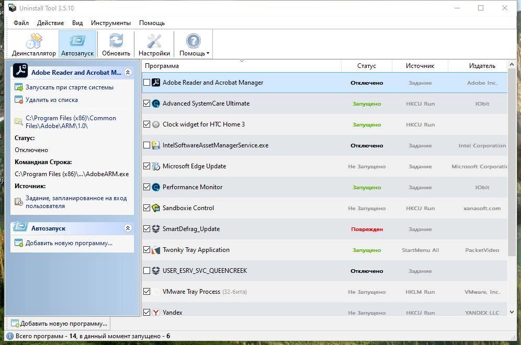Click the SmartDefrag_Update row icon

pyautogui.click(x=156, y=229)
